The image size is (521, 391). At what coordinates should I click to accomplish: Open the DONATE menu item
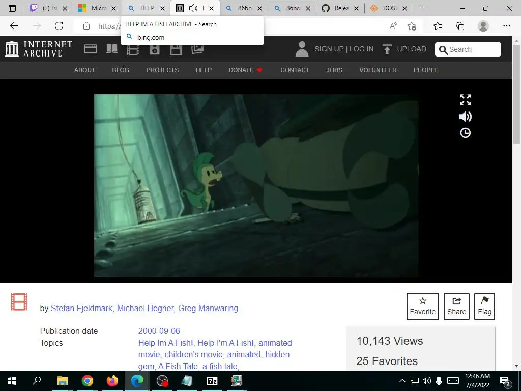(x=246, y=70)
